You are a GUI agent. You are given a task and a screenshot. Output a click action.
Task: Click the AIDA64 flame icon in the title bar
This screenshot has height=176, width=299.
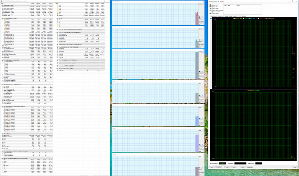[209, 1]
